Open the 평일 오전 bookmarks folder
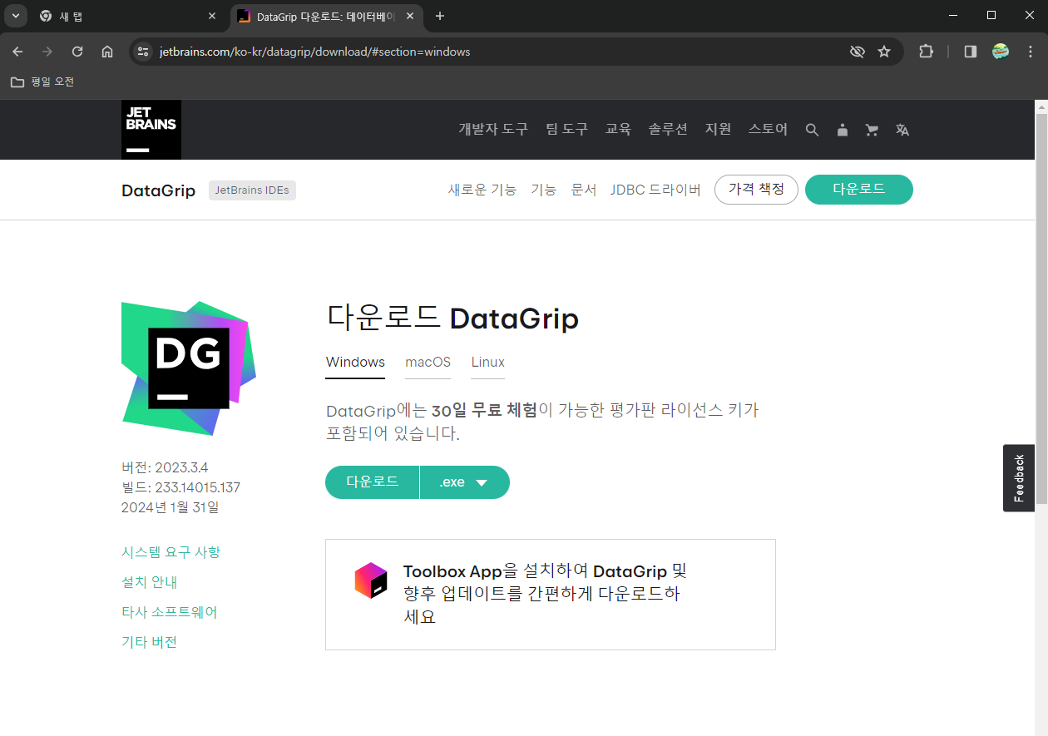The image size is (1048, 736). [42, 82]
